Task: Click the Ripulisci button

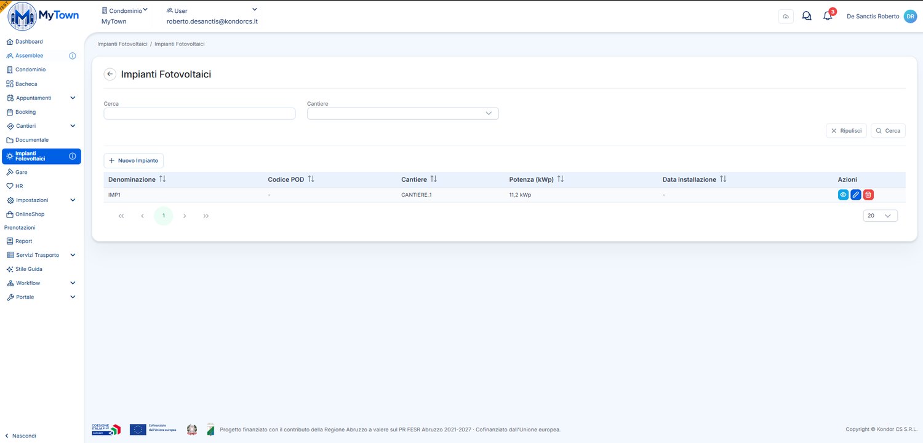Action: coord(846,131)
